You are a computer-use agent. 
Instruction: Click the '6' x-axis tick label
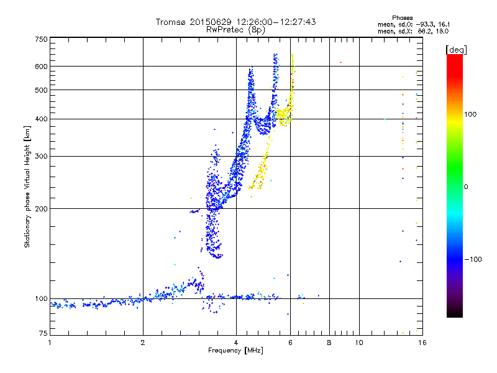290,343
